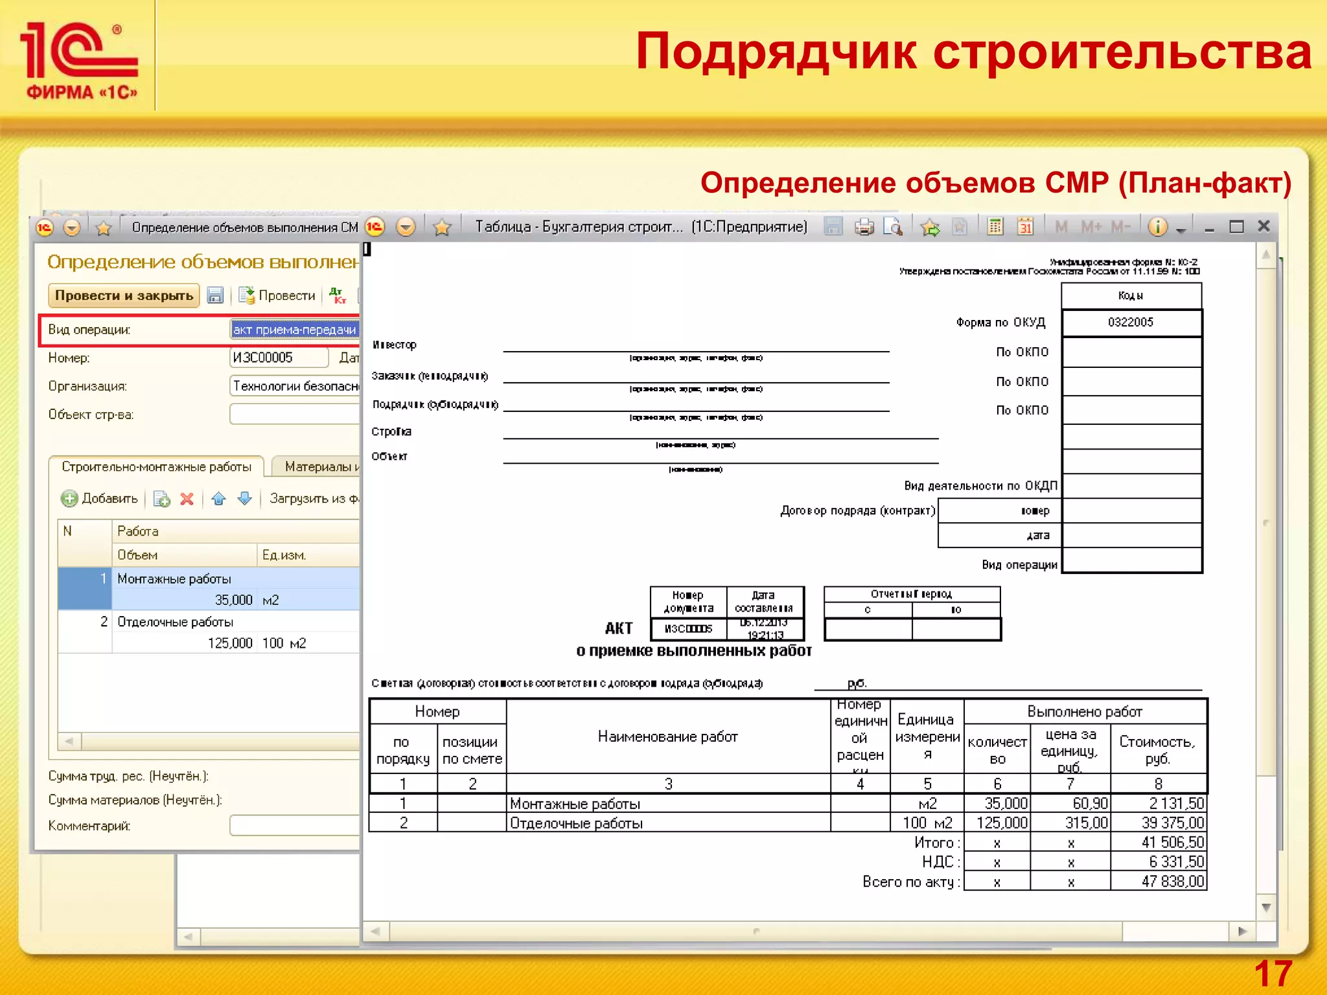Screen dimensions: 1327x995
Task: Click the Всего по акту value 47 838,00
Action: point(1159,881)
